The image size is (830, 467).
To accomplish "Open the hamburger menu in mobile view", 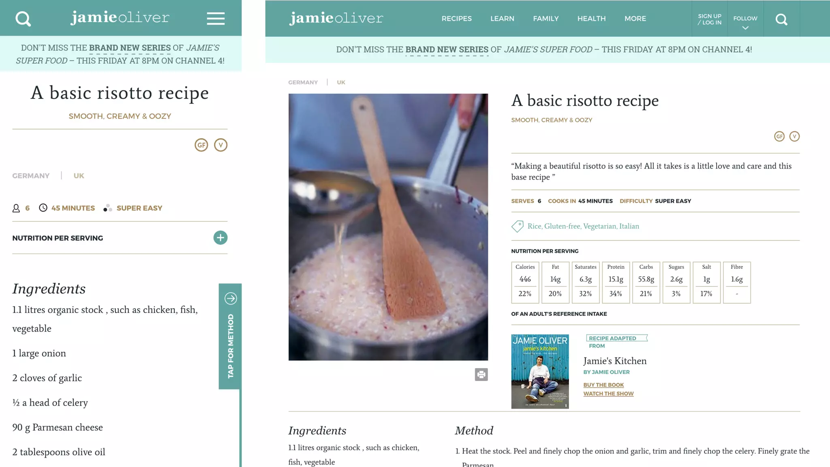I will (216, 19).
